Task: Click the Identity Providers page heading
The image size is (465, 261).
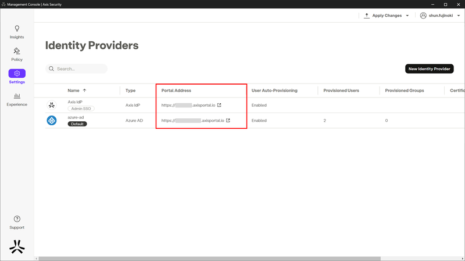Action: point(92,45)
